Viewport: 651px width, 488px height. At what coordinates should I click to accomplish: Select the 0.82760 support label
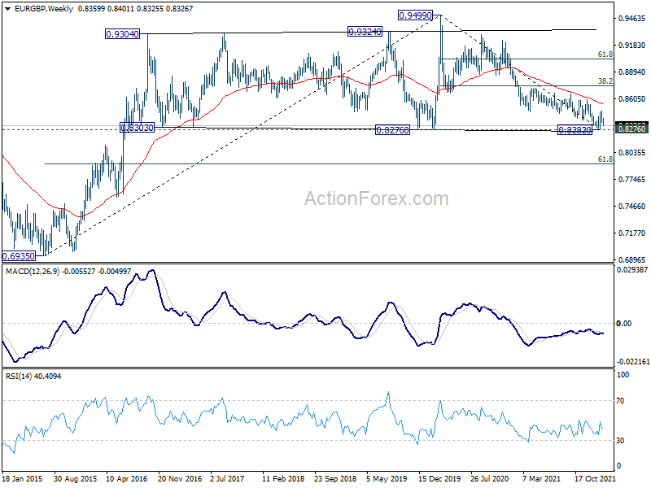(x=392, y=130)
